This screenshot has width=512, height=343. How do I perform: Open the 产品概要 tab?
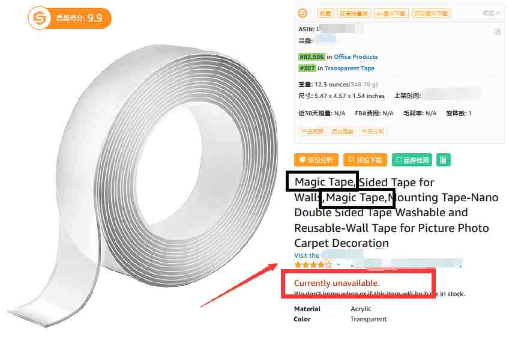312,132
